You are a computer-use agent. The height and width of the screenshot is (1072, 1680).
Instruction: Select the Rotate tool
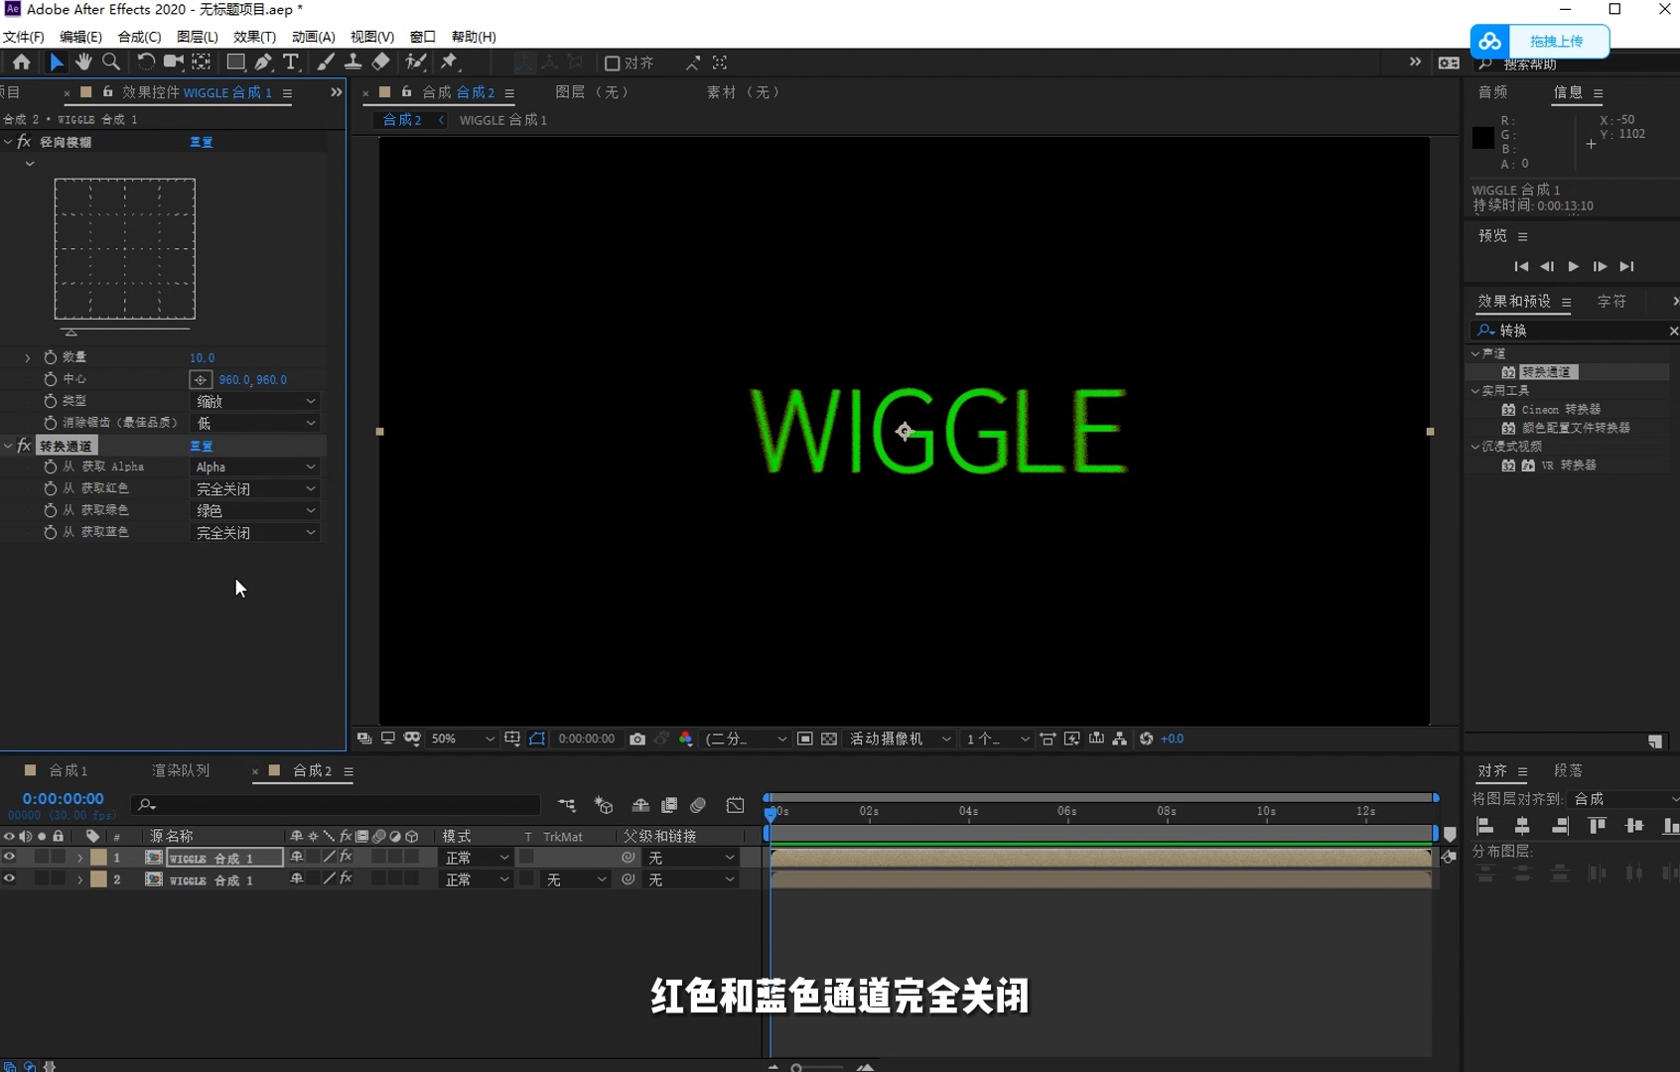click(x=145, y=62)
